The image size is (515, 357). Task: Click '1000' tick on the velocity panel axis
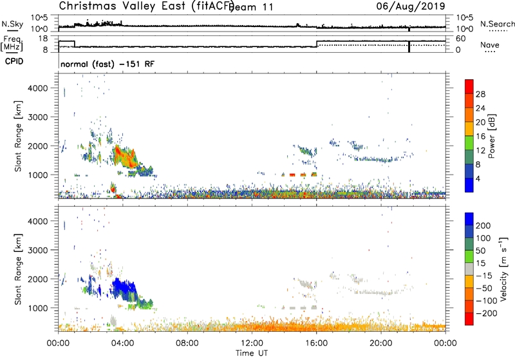tap(38, 308)
